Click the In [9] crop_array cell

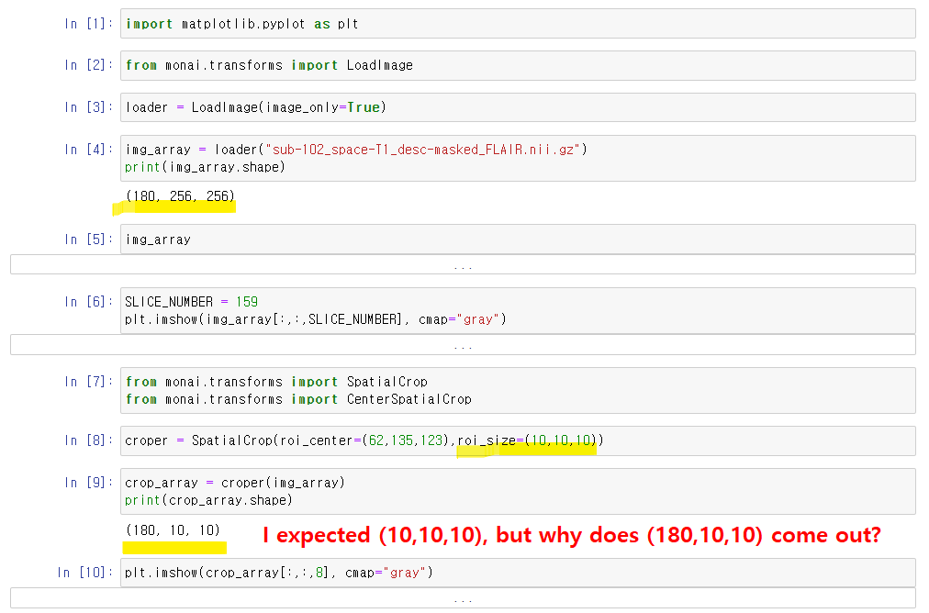pos(518,491)
